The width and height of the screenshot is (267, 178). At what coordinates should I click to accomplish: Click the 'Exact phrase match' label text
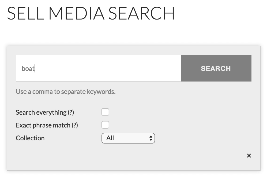tap(43, 125)
